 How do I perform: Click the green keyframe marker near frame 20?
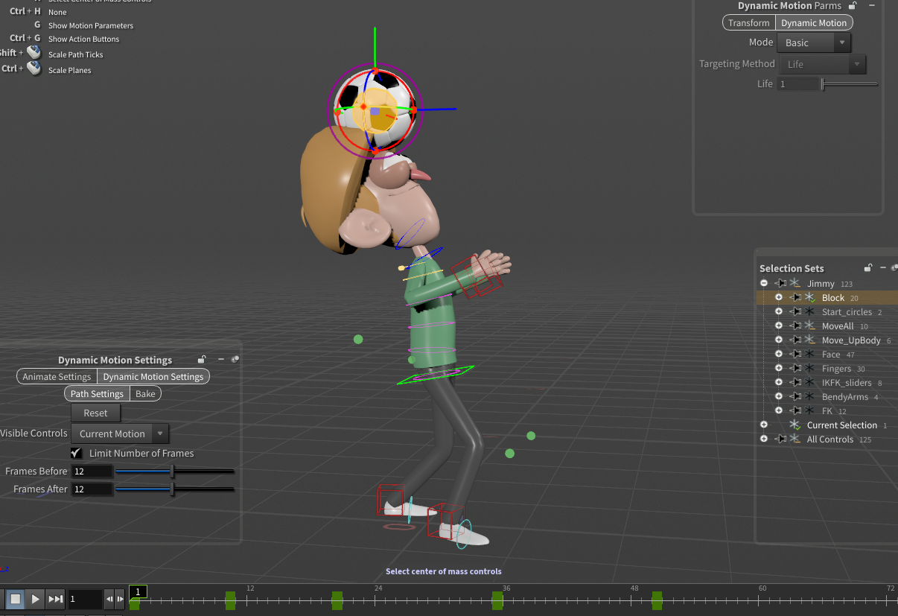(337, 600)
